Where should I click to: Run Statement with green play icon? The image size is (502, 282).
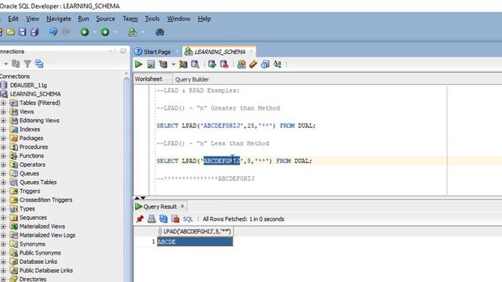coord(139,64)
